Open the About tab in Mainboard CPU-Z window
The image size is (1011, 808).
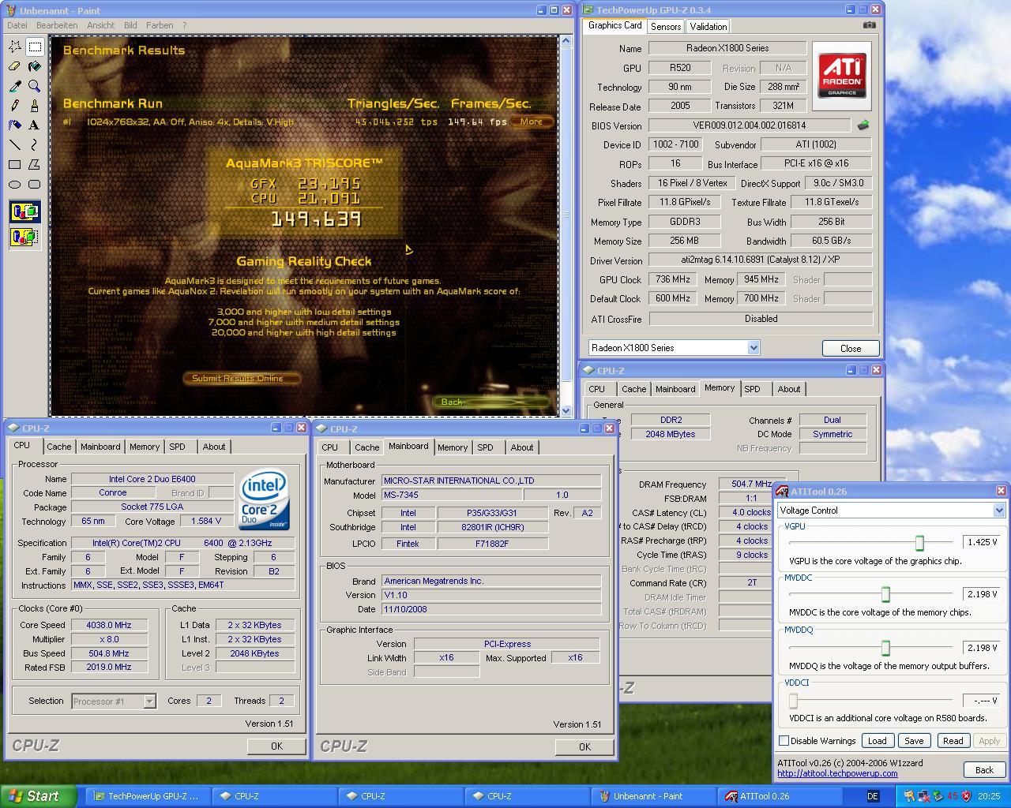521,447
